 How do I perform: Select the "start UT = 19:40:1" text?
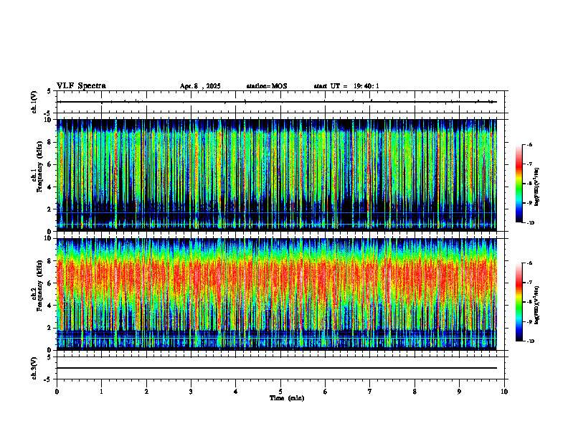tap(346, 86)
